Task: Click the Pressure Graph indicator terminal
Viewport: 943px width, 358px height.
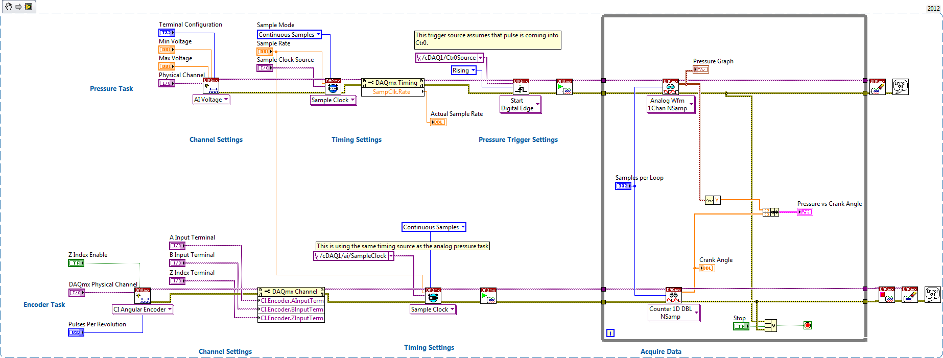Action: click(701, 69)
